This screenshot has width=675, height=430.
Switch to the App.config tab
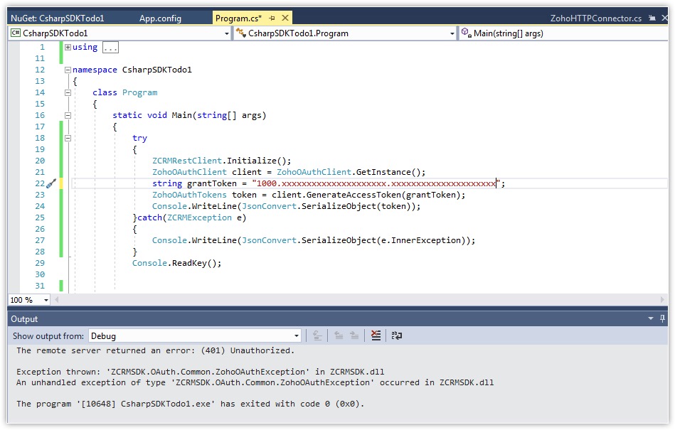(160, 18)
